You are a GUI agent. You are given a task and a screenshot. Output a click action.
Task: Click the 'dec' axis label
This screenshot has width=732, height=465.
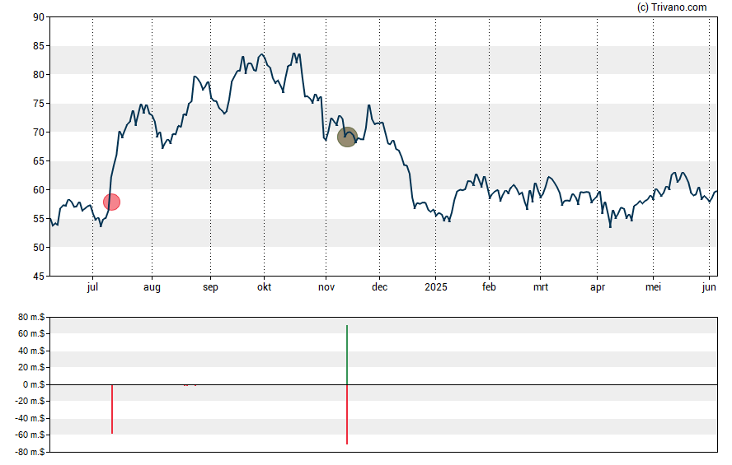point(379,286)
